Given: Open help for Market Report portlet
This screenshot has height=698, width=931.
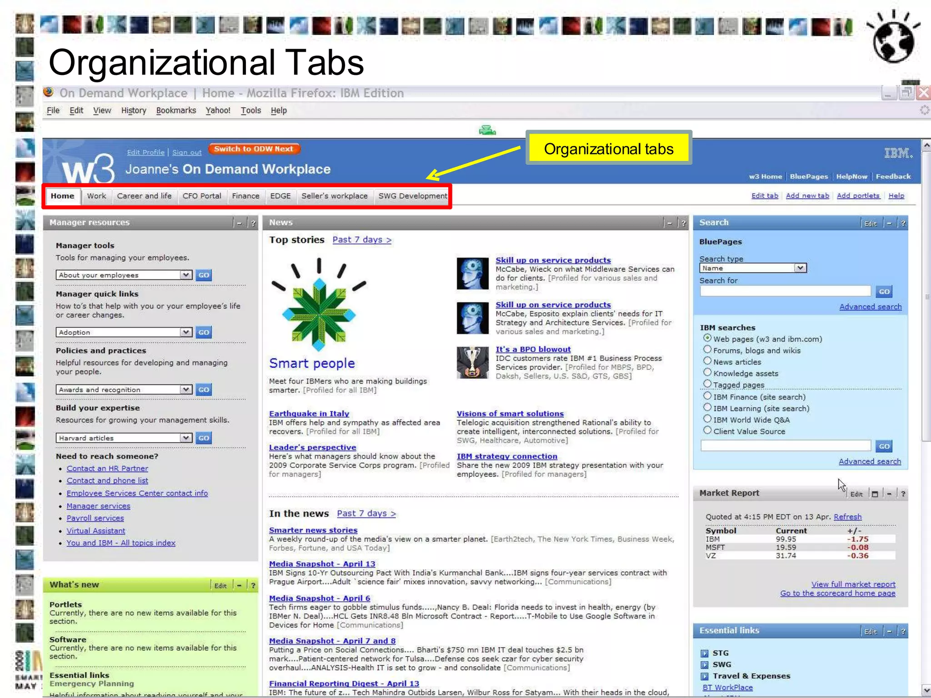Looking at the screenshot, I should coord(903,494).
